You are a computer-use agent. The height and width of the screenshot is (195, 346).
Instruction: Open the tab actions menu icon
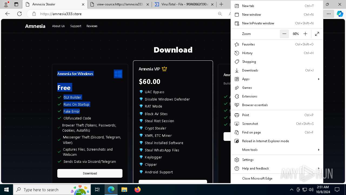pyautogui.click(x=16, y=4)
